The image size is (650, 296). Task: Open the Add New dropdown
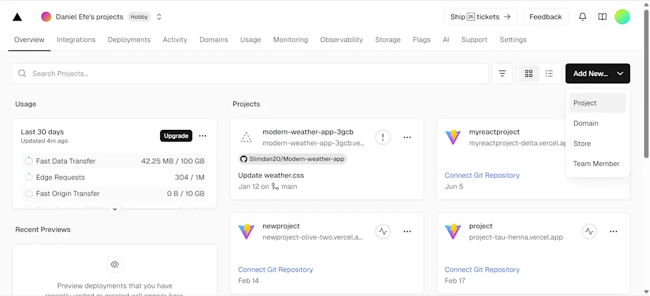coord(598,74)
